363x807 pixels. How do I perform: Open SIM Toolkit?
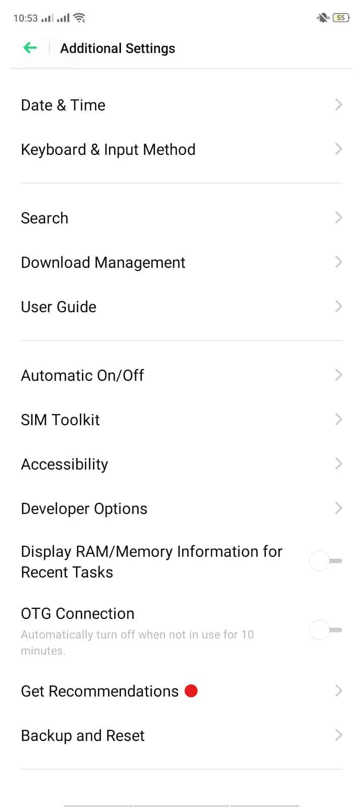click(x=60, y=420)
